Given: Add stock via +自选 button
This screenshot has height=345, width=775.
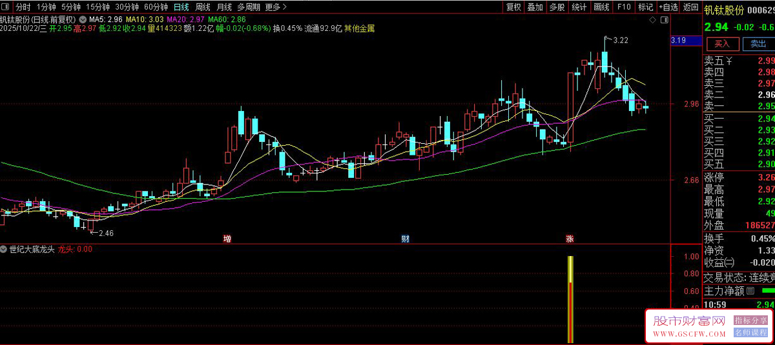Looking at the screenshot, I should click(668, 7).
